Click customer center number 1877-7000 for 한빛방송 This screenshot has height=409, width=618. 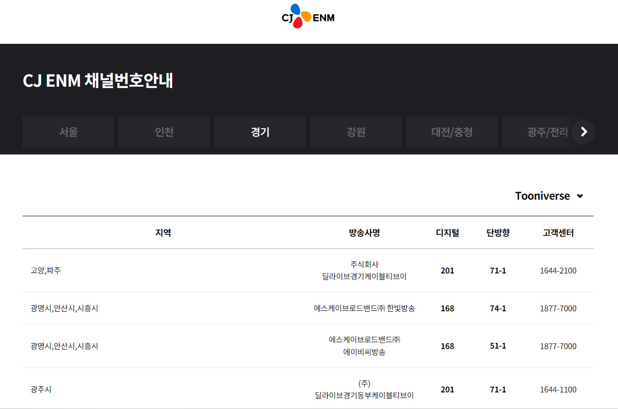pyautogui.click(x=558, y=308)
